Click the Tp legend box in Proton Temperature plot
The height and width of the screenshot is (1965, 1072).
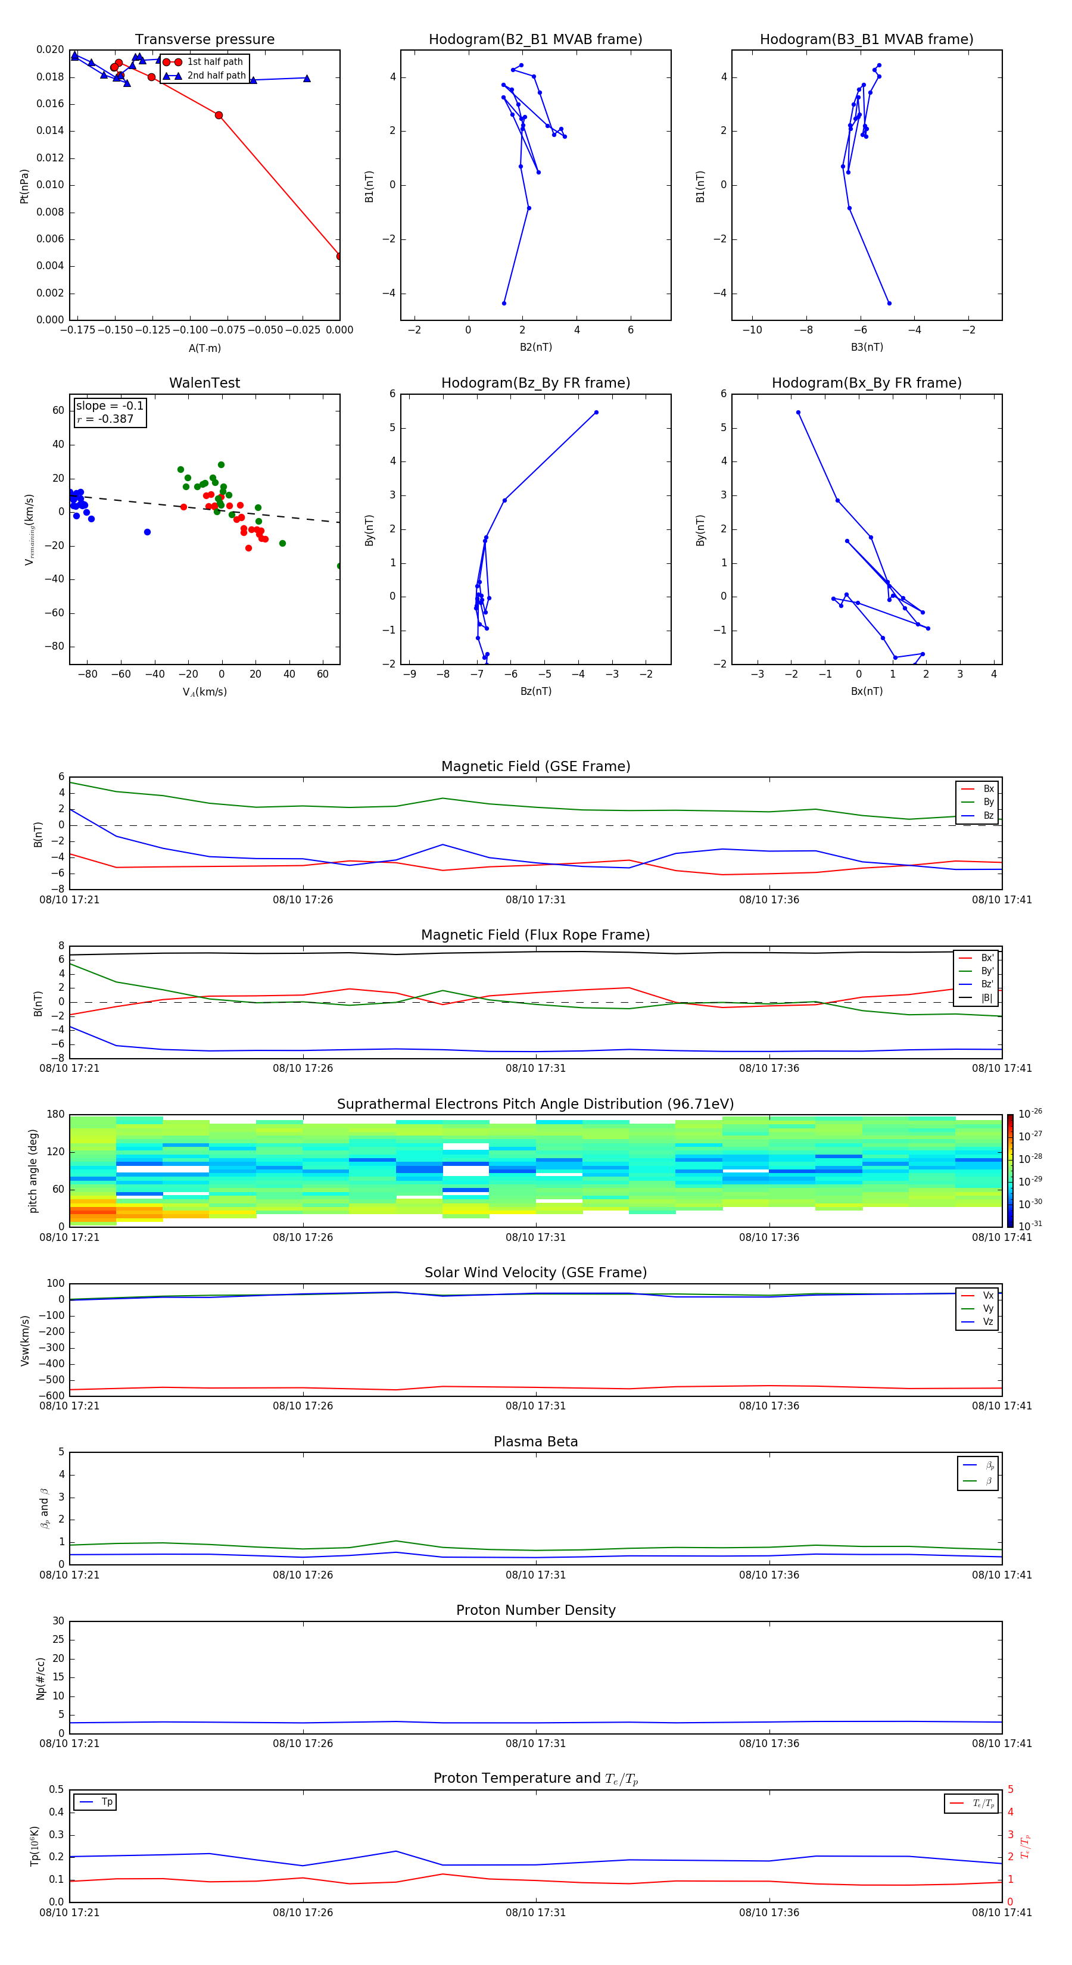95,1802
